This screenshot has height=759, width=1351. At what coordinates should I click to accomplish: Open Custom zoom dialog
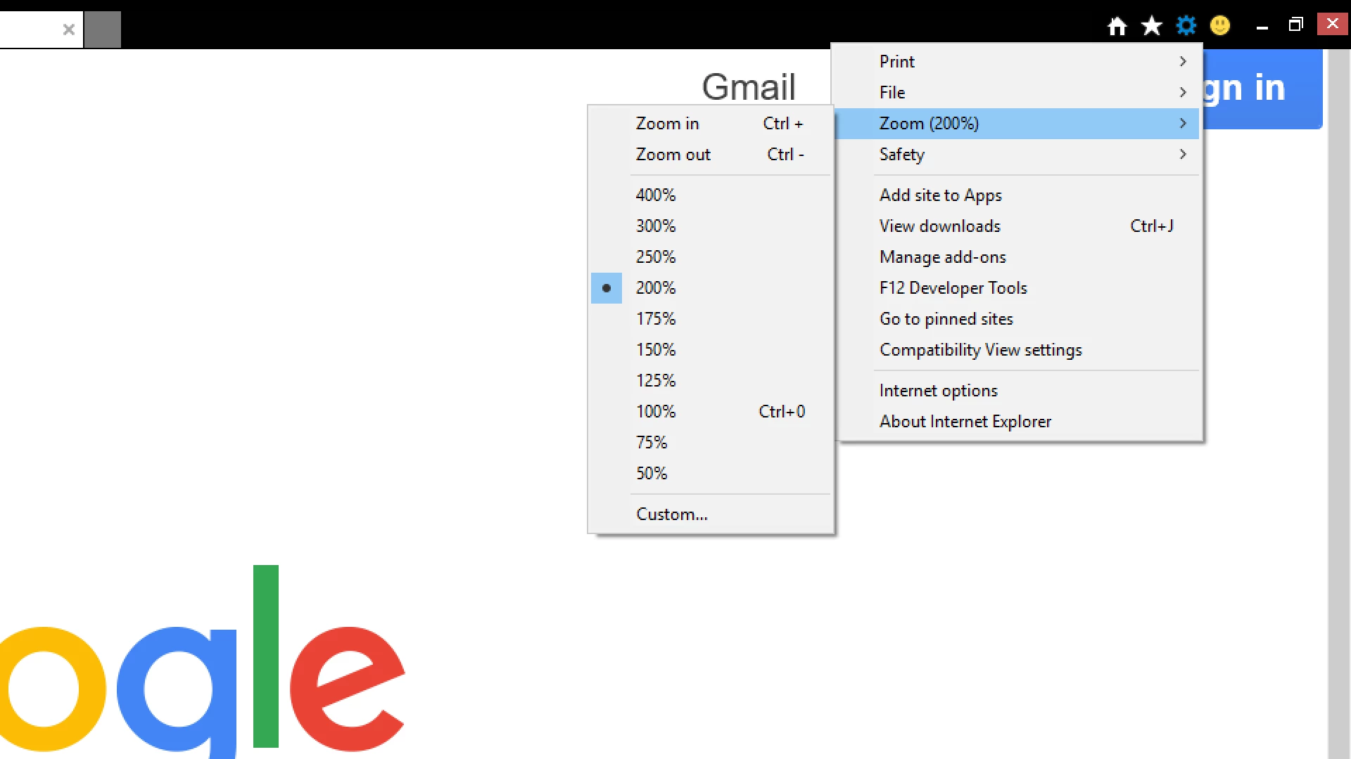671,514
